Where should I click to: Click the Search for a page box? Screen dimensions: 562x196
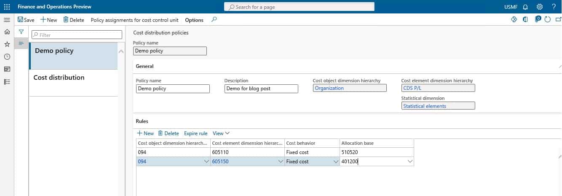point(299,7)
